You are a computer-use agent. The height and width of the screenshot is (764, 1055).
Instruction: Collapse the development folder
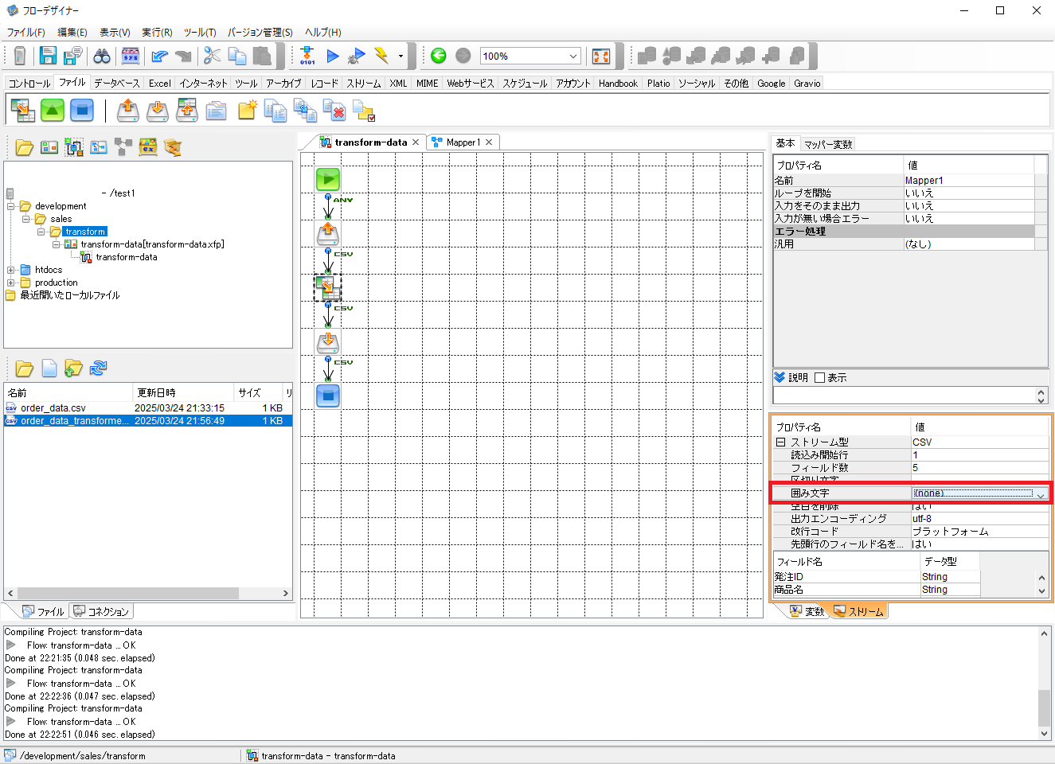coord(11,206)
